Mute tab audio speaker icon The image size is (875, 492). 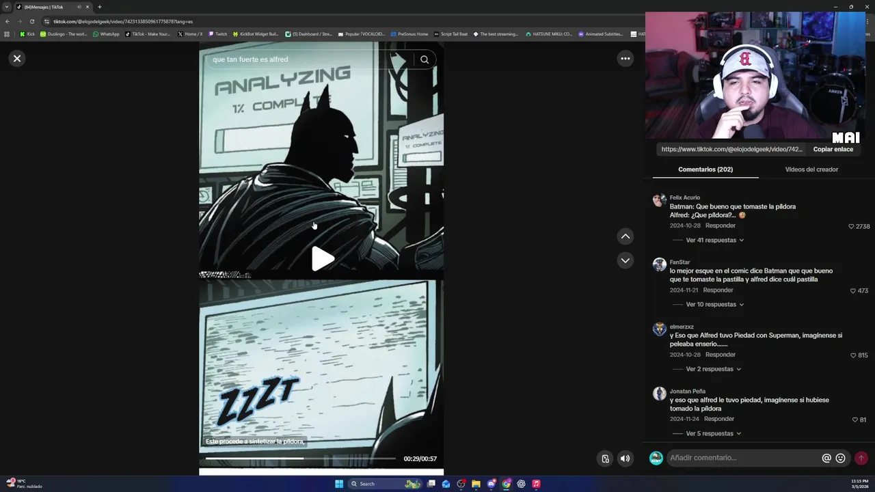coord(79,7)
